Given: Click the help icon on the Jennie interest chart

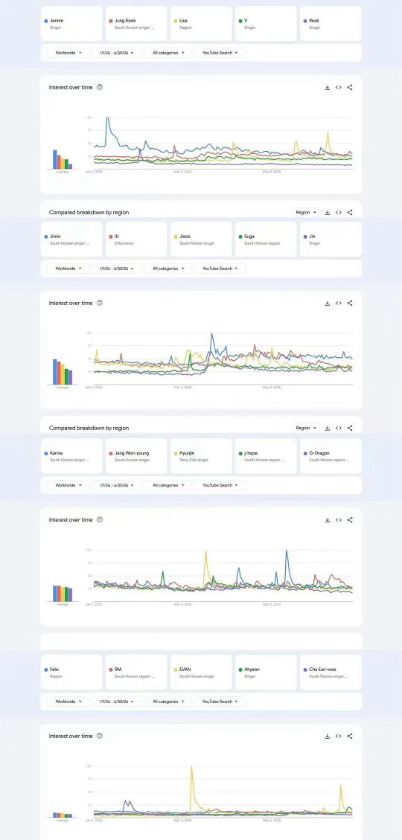Looking at the screenshot, I should coord(99,87).
